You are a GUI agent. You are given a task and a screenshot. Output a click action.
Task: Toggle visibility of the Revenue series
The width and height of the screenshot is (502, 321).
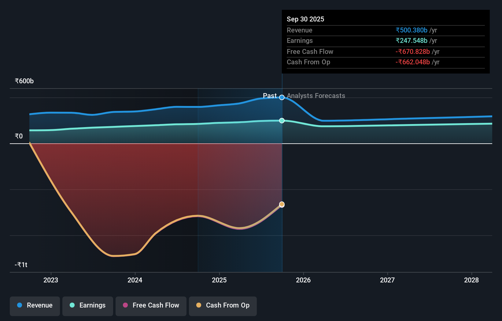(35, 305)
